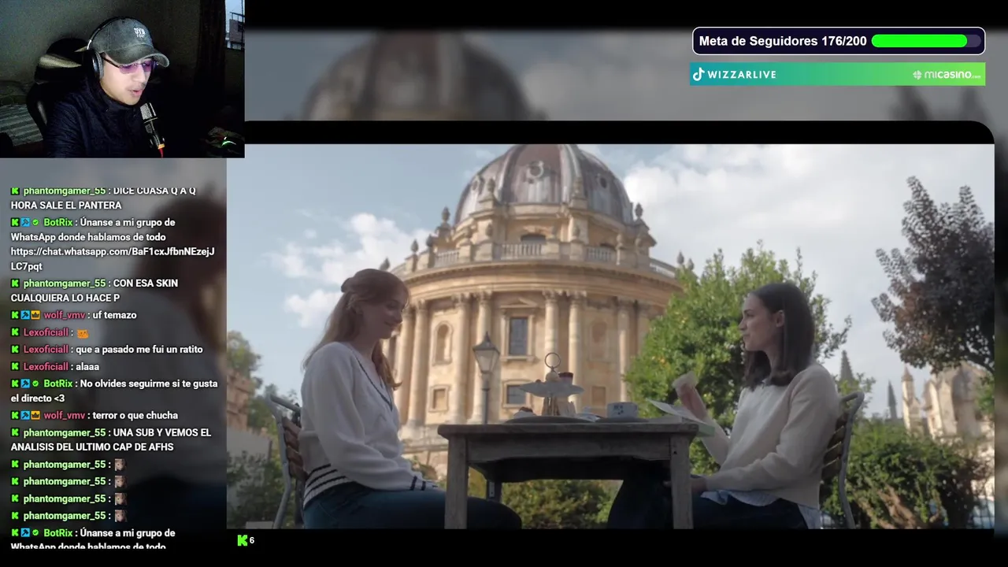Click the micasino.com logo banner
The image size is (1008, 567).
click(947, 75)
